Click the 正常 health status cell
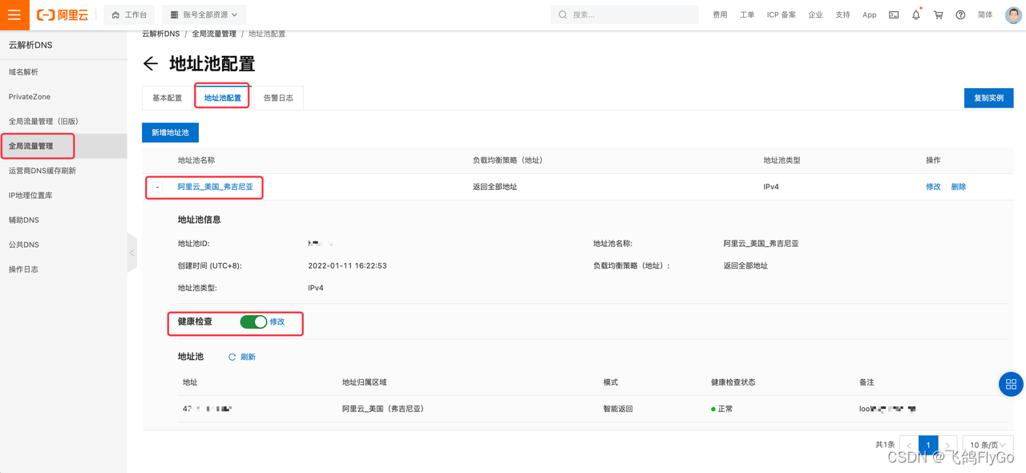Image resolution: width=1026 pixels, height=473 pixels. [x=722, y=409]
